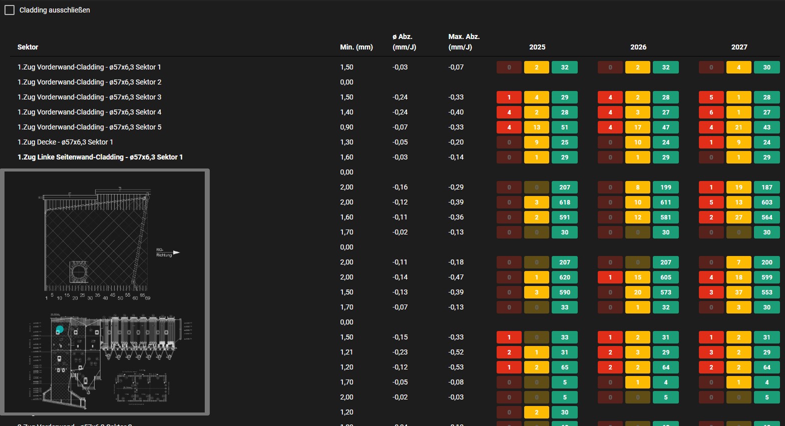This screenshot has width=785, height=426.
Task: Open row 1.Zug Vorderwand-Cladding Sektor 4
Action: tap(89, 112)
